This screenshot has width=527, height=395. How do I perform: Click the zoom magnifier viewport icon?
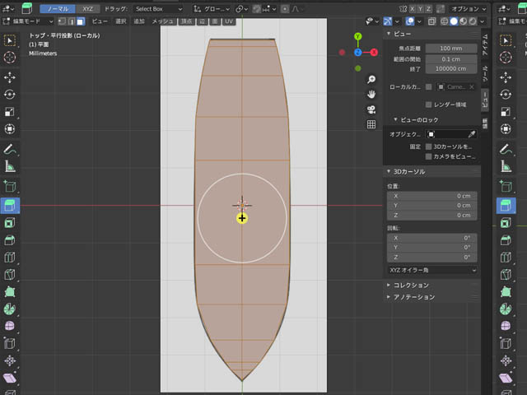(x=371, y=80)
